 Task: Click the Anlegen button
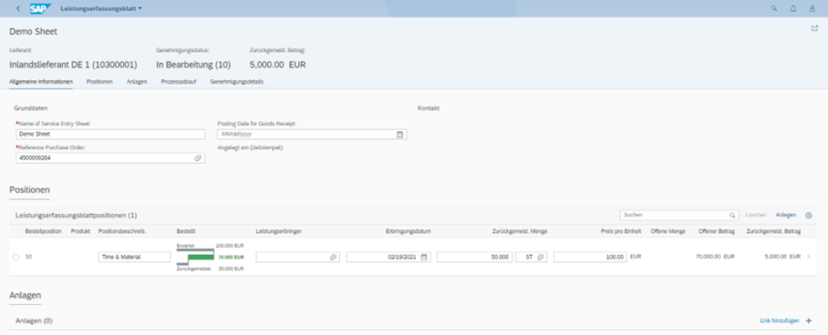point(786,216)
